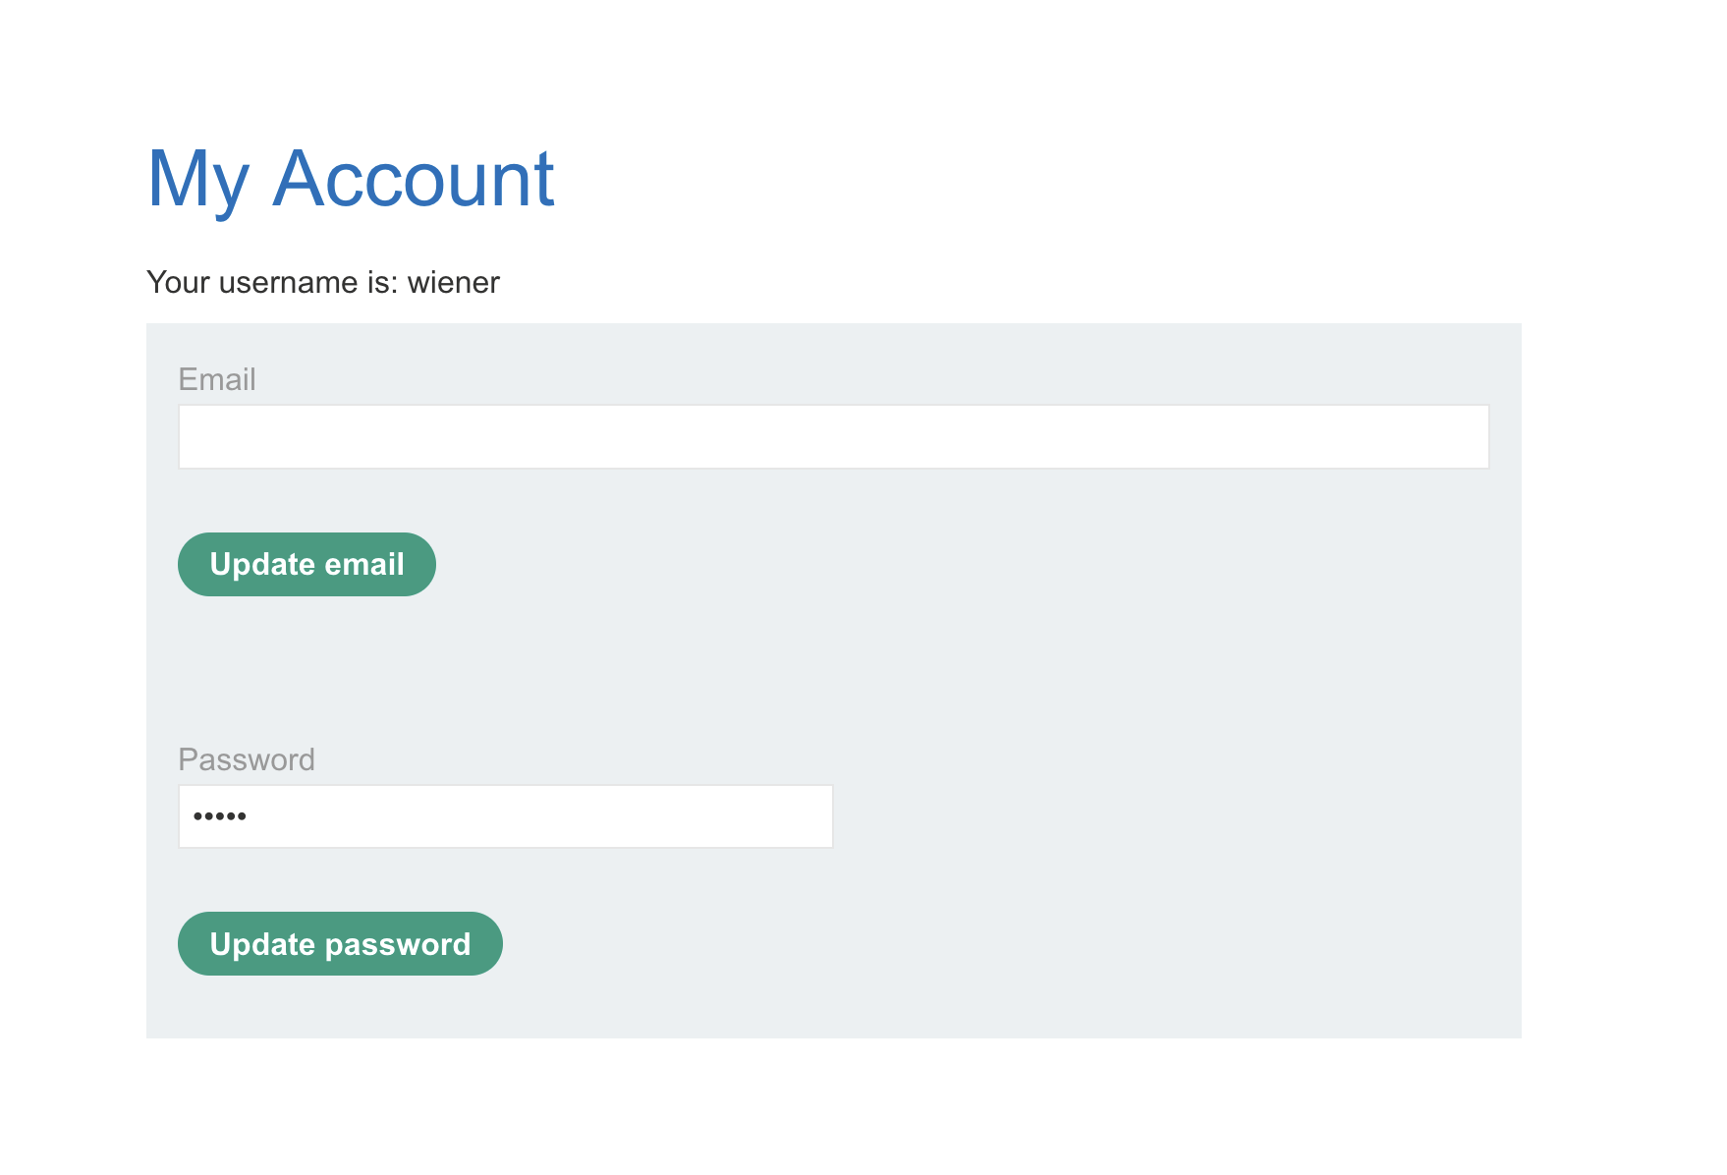Click the Email input field
The image size is (1727, 1175).
(833, 437)
